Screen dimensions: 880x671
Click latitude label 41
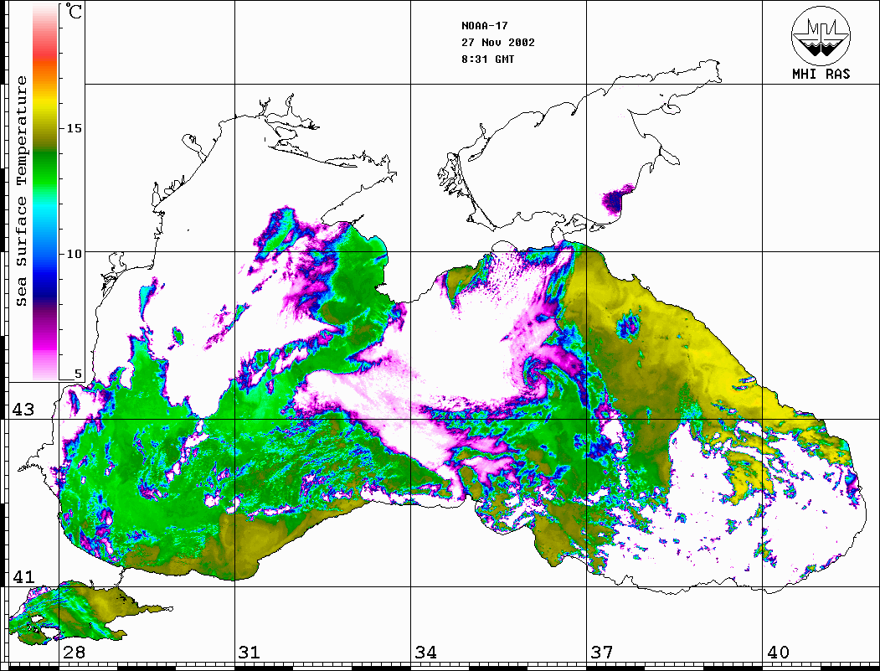tap(23, 577)
